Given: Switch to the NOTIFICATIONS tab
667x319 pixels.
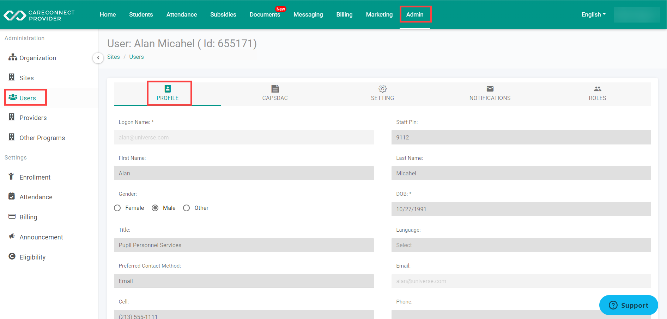Looking at the screenshot, I should click(x=490, y=94).
